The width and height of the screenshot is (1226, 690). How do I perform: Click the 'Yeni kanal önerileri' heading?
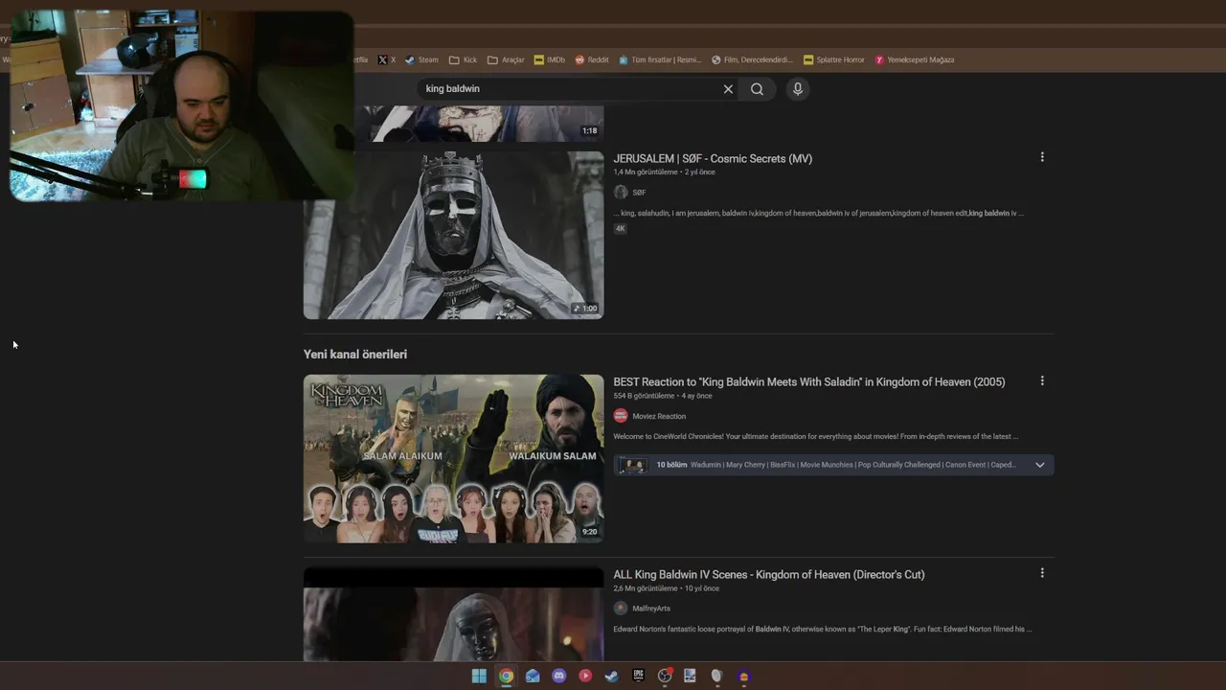click(x=355, y=355)
